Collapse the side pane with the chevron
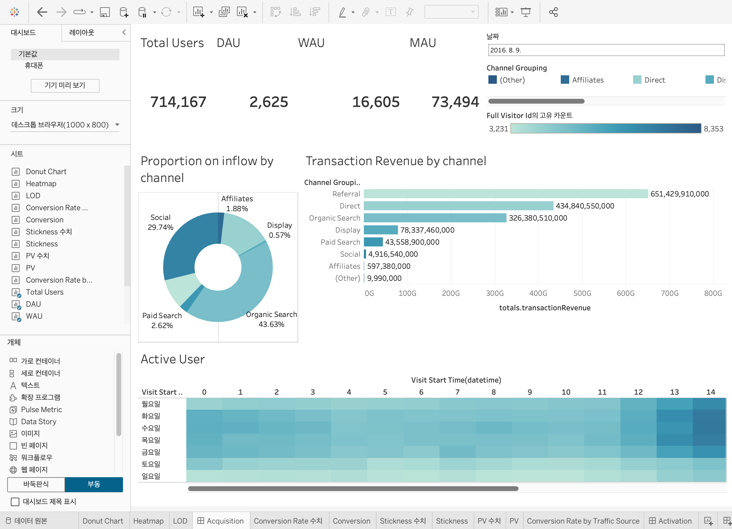Image resolution: width=732 pixels, height=529 pixels. point(124,32)
